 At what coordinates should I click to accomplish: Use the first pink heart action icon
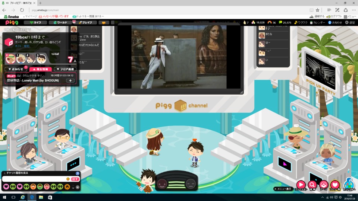6,187
